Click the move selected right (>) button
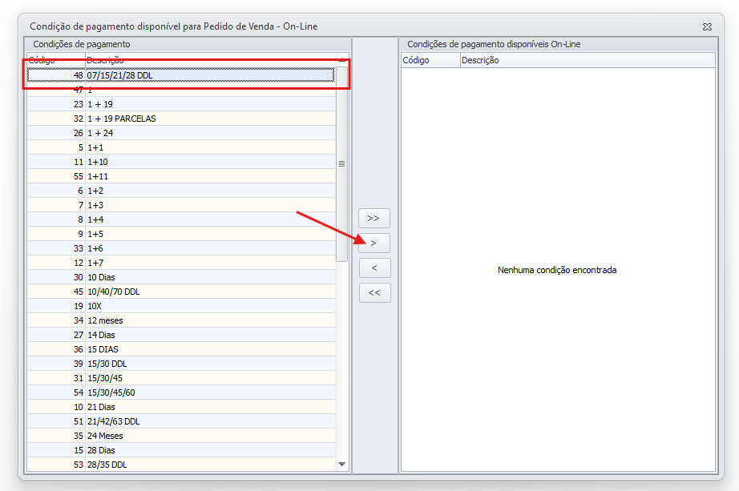This screenshot has width=739, height=491. click(x=374, y=243)
